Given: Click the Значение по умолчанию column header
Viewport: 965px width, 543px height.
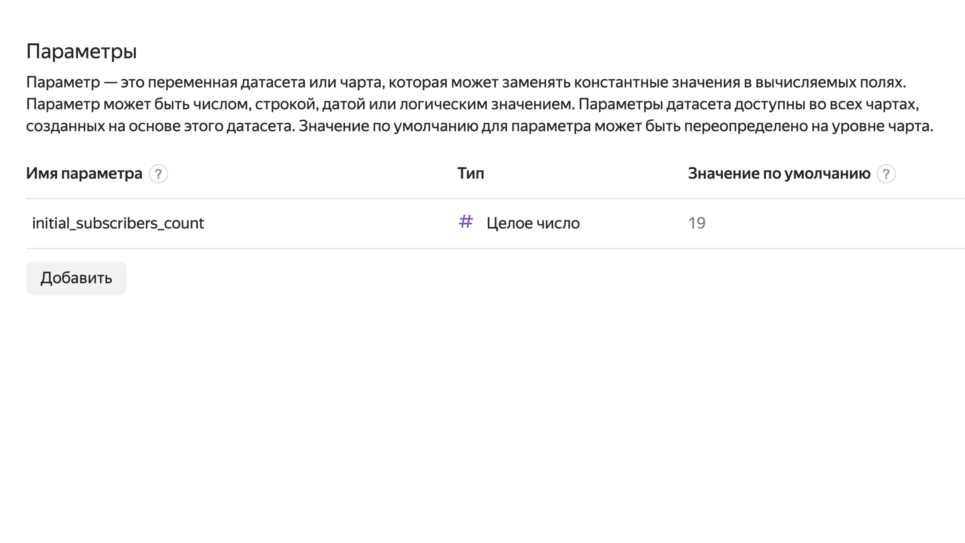Looking at the screenshot, I should pos(779,173).
